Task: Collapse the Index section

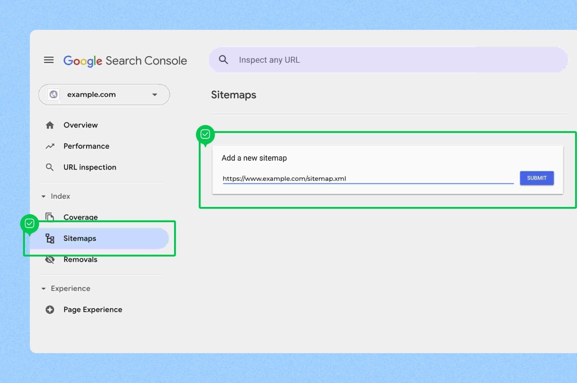Action: click(x=43, y=196)
